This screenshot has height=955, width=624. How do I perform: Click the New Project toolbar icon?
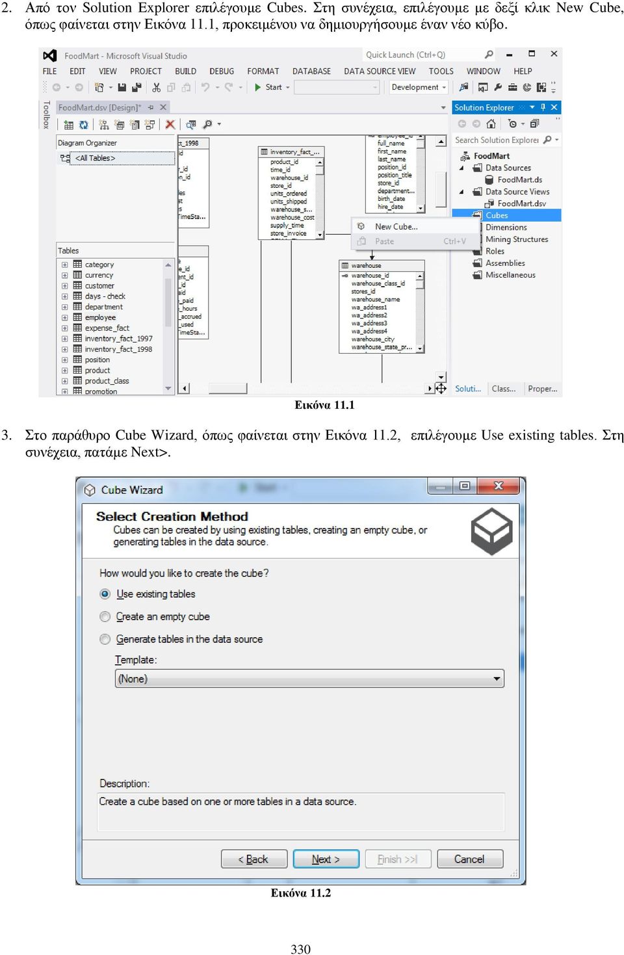99,87
